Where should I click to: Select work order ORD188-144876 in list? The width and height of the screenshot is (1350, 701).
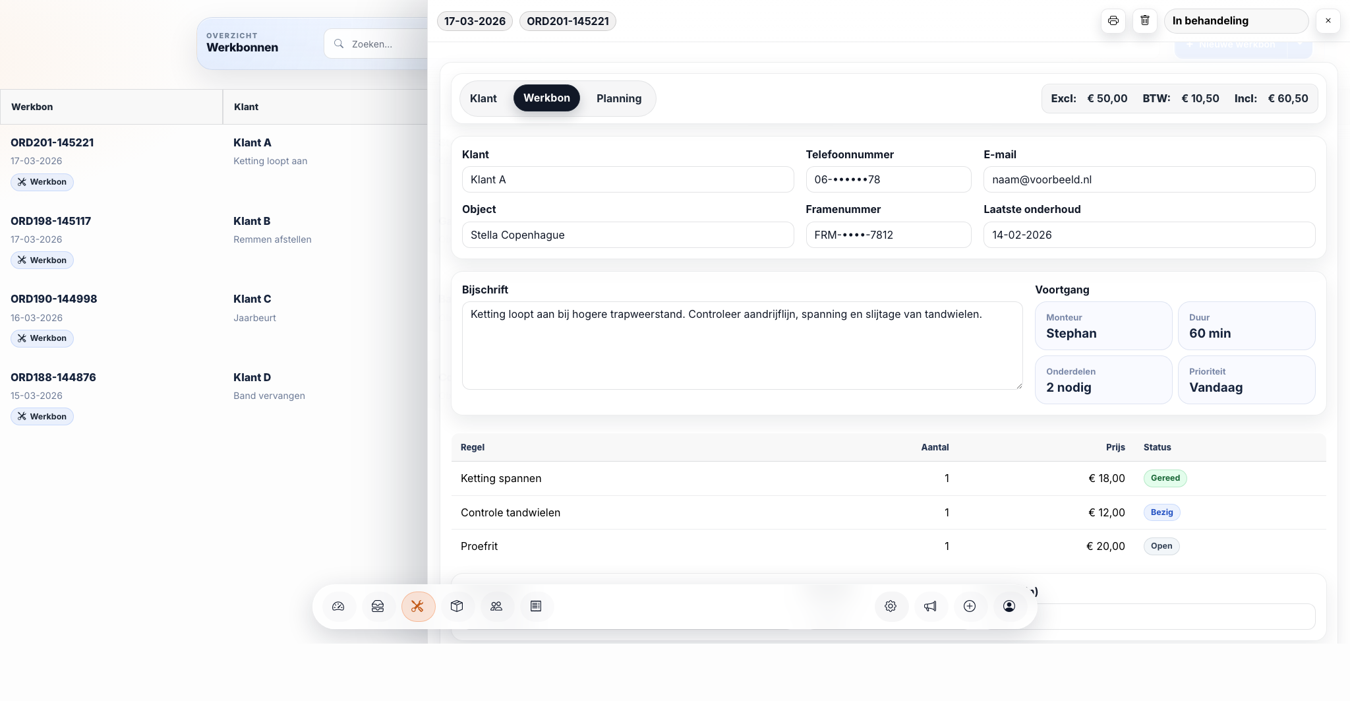click(x=53, y=377)
